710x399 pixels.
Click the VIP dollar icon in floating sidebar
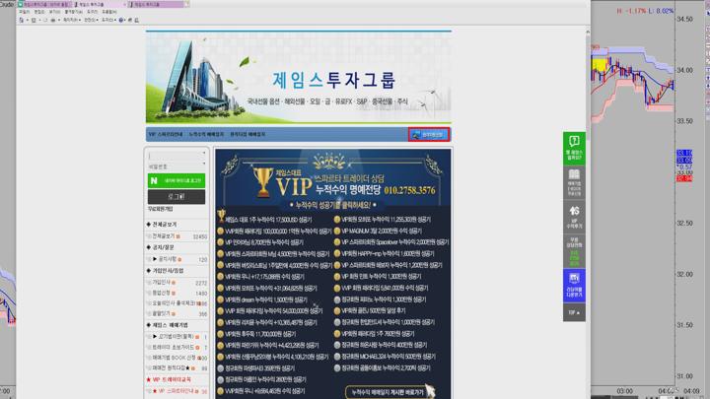pos(574,217)
